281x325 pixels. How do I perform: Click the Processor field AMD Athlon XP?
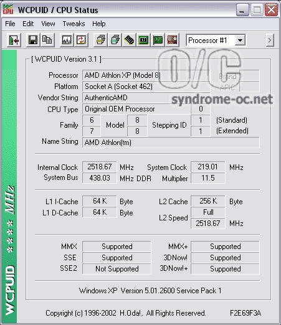[x=146, y=75]
